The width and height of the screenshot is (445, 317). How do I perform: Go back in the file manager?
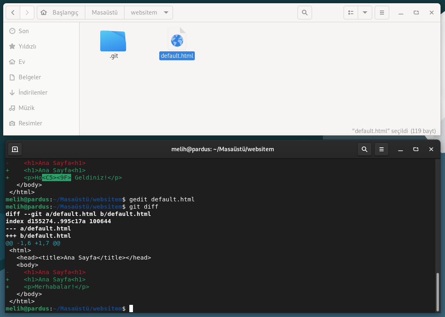13,13
